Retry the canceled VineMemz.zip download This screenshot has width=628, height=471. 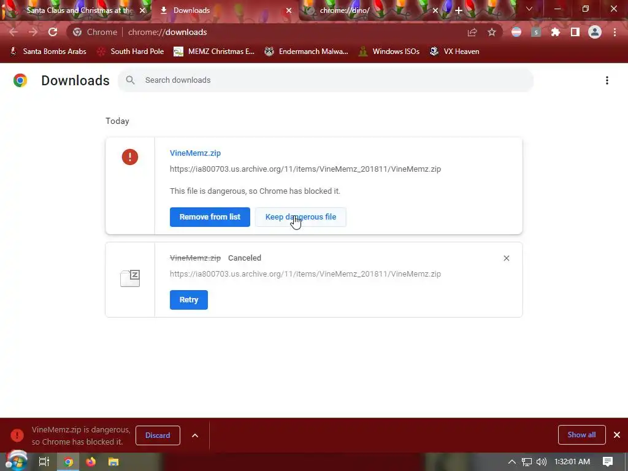pos(189,300)
